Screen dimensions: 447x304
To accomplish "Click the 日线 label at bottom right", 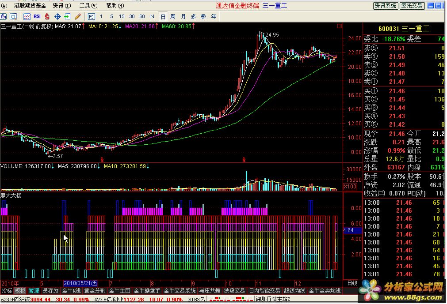I will pos(352,283).
